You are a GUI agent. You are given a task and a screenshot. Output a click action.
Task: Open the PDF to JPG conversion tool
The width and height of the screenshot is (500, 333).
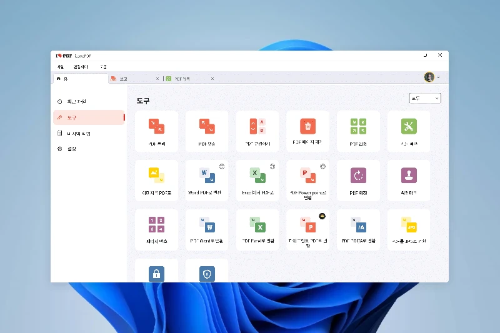(409, 230)
